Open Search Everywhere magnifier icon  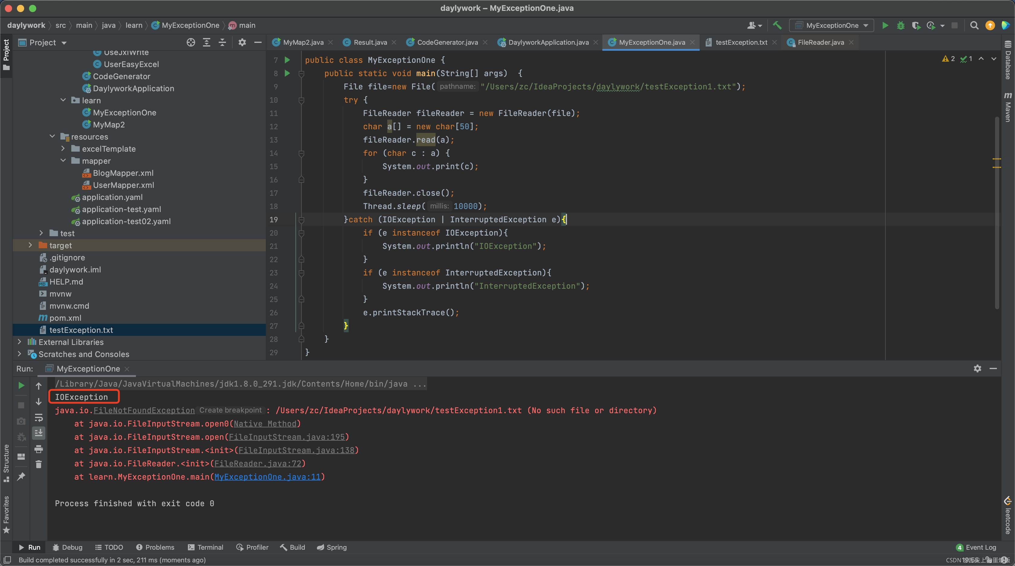pos(974,26)
